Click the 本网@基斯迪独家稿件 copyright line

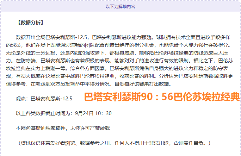[x=63, y=128]
